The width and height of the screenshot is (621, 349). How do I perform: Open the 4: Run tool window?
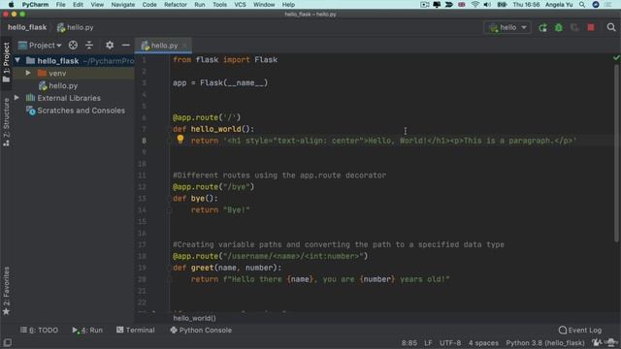pyautogui.click(x=87, y=330)
